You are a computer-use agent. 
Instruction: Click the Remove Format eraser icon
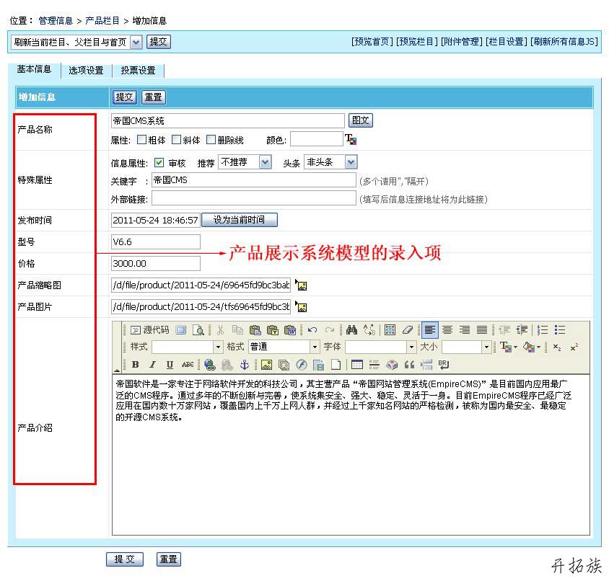[x=407, y=330]
